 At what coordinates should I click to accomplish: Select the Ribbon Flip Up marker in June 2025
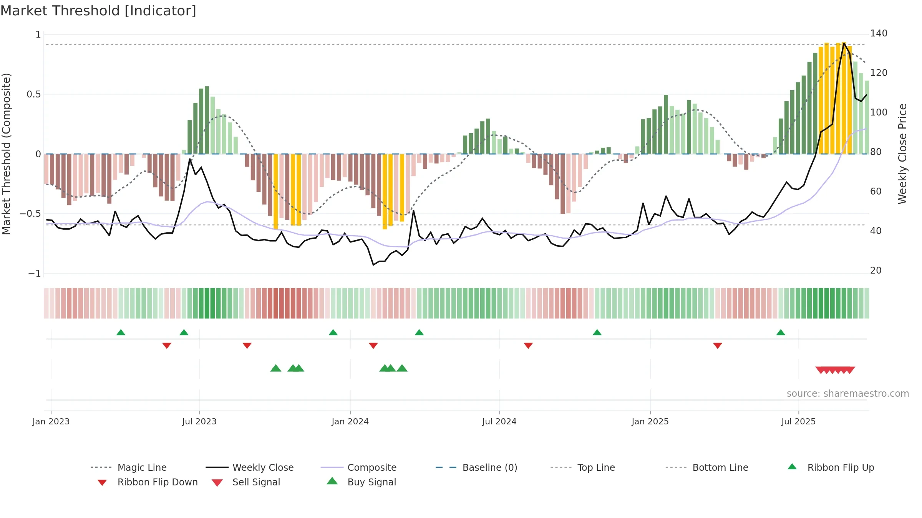point(781,332)
